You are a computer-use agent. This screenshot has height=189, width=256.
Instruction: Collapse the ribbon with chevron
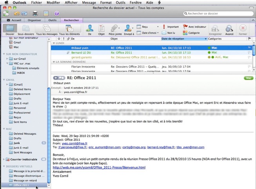pyautogui.click(x=253, y=20)
